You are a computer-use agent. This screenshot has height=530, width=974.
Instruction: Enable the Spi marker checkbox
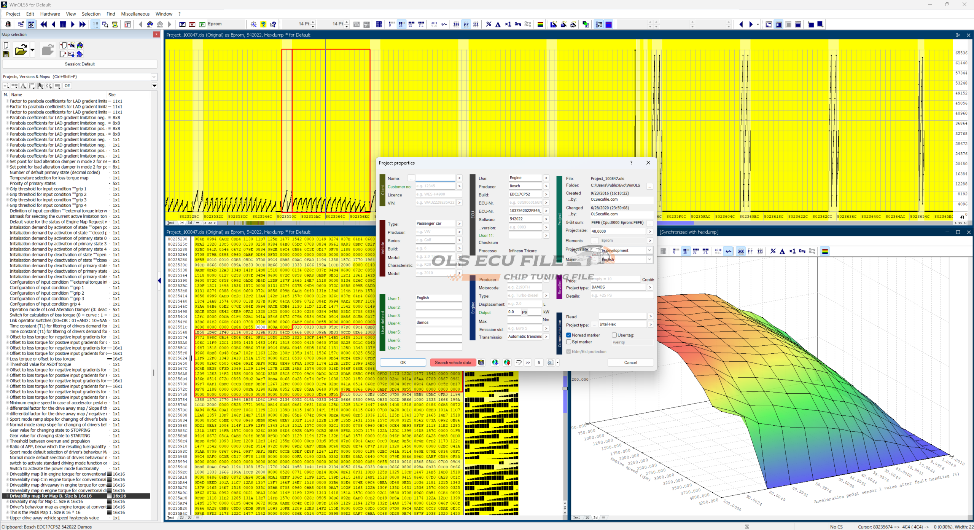(x=569, y=342)
